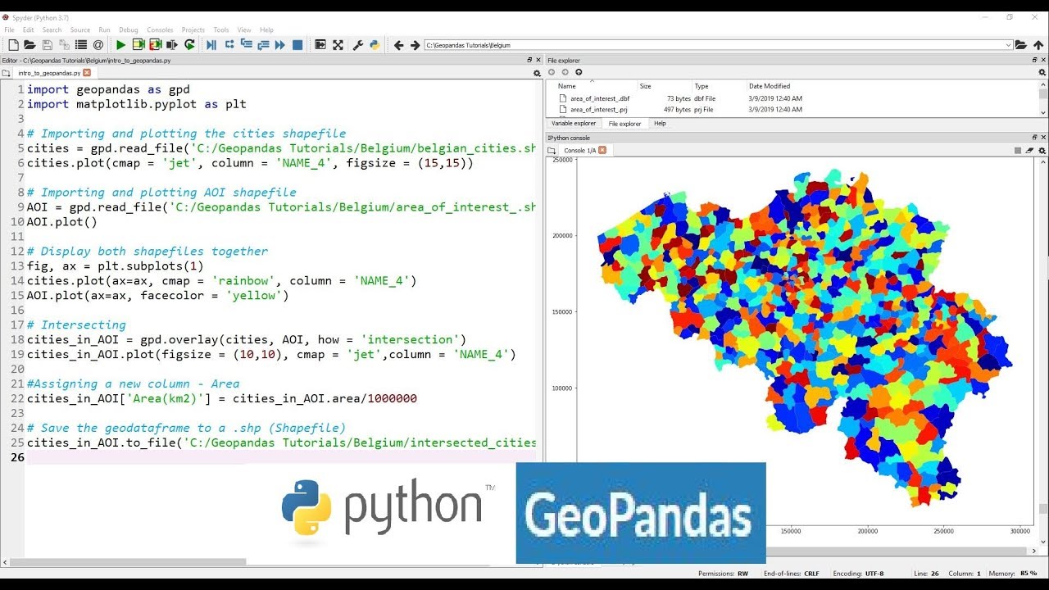Switch to File explorer tab
The image size is (1049, 590).
tap(624, 124)
